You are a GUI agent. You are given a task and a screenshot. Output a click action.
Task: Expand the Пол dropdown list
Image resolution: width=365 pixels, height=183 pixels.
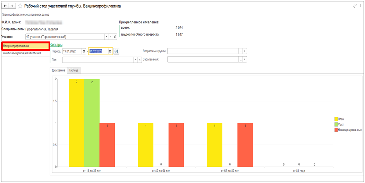point(135,60)
